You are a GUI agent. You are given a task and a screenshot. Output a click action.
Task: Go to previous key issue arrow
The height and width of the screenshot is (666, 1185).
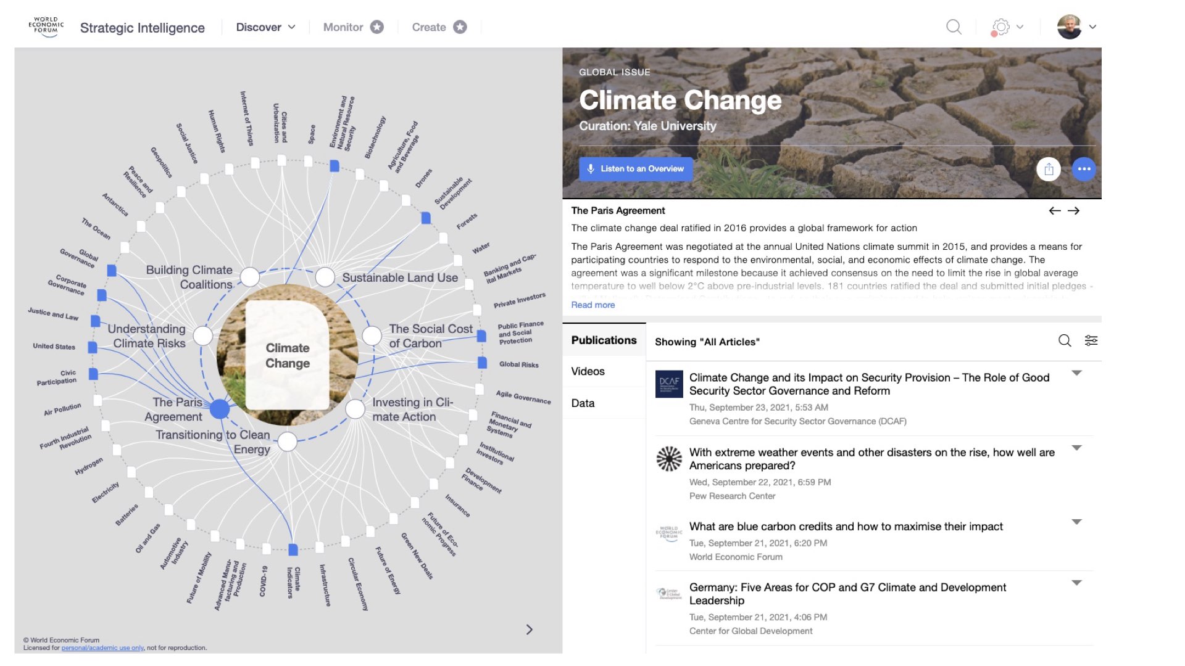[1055, 211]
